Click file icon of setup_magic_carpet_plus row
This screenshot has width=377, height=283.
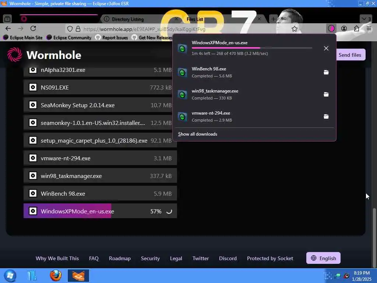pos(33,140)
